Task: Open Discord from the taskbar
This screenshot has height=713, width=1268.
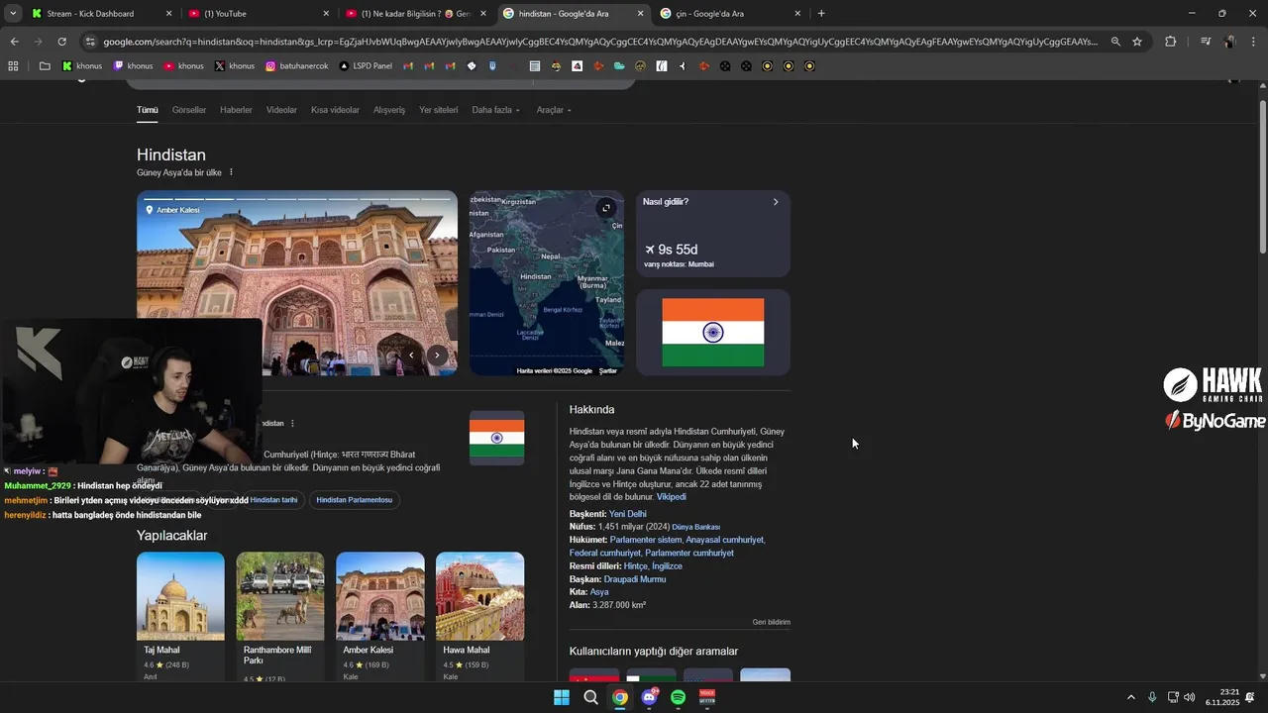Action: click(x=649, y=697)
